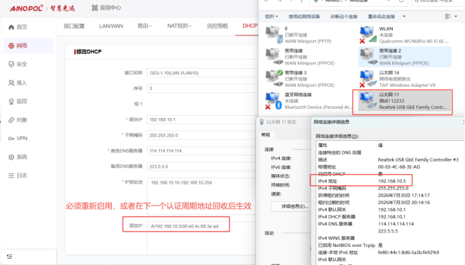The image size is (465, 265).
Task: Click the 详细信息(E)... button
Action: pos(291,206)
